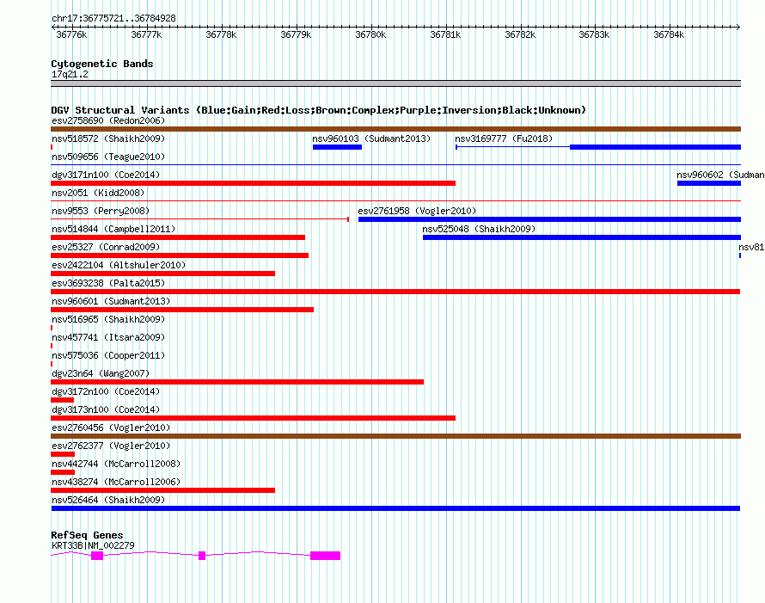
Task: Click the red esv3693238 loss bar
Action: 395,292
